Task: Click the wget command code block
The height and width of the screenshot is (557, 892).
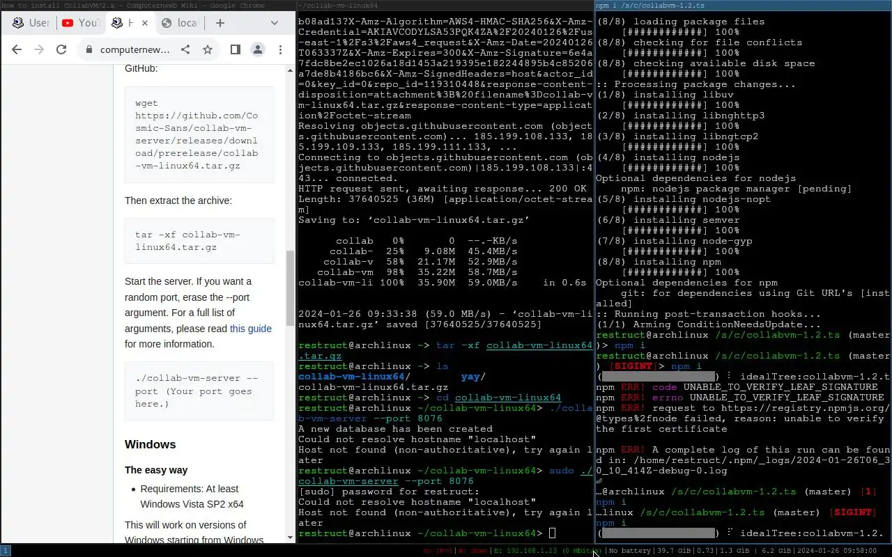Action: tap(199, 135)
